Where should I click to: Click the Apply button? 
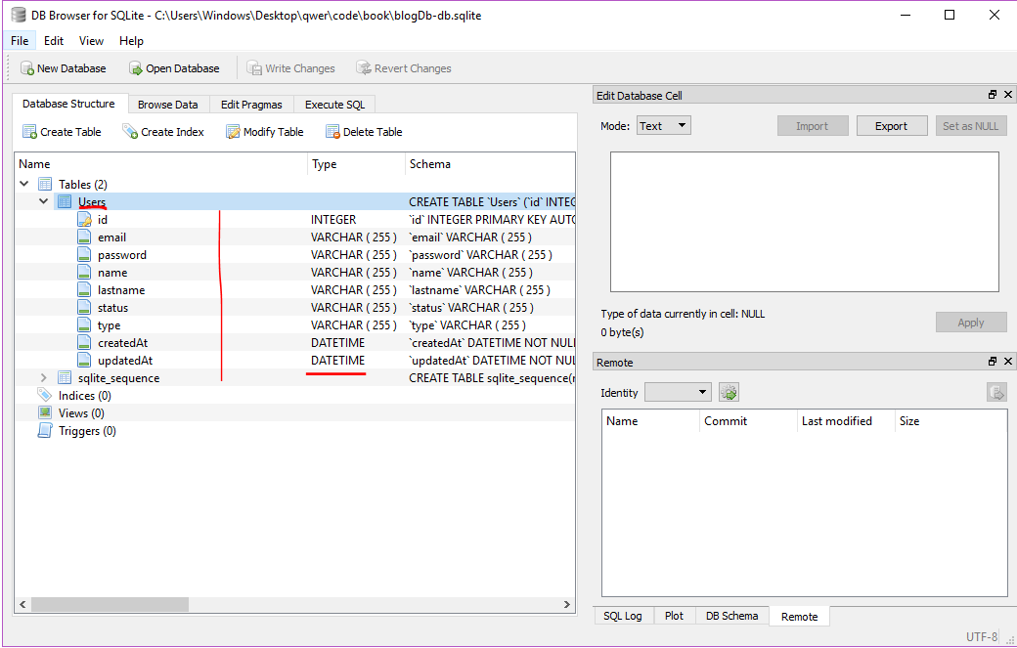click(971, 322)
